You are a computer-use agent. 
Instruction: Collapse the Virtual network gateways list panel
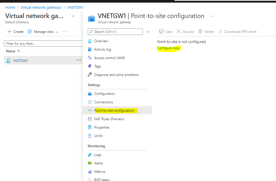tap(73, 16)
